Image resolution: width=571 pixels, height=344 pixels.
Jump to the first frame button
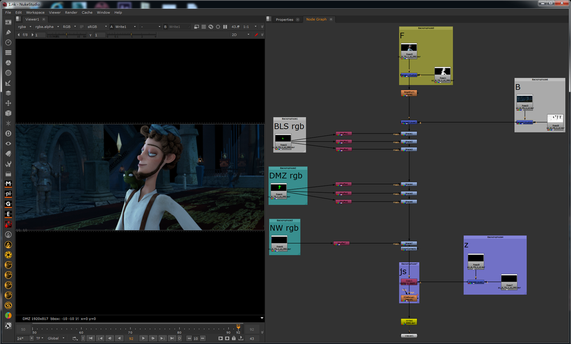[x=91, y=338]
